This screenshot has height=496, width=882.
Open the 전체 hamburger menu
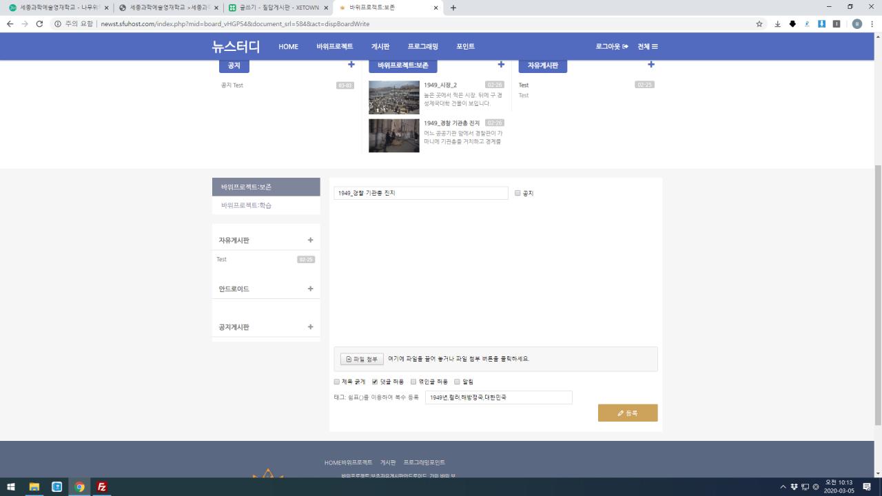coord(648,46)
